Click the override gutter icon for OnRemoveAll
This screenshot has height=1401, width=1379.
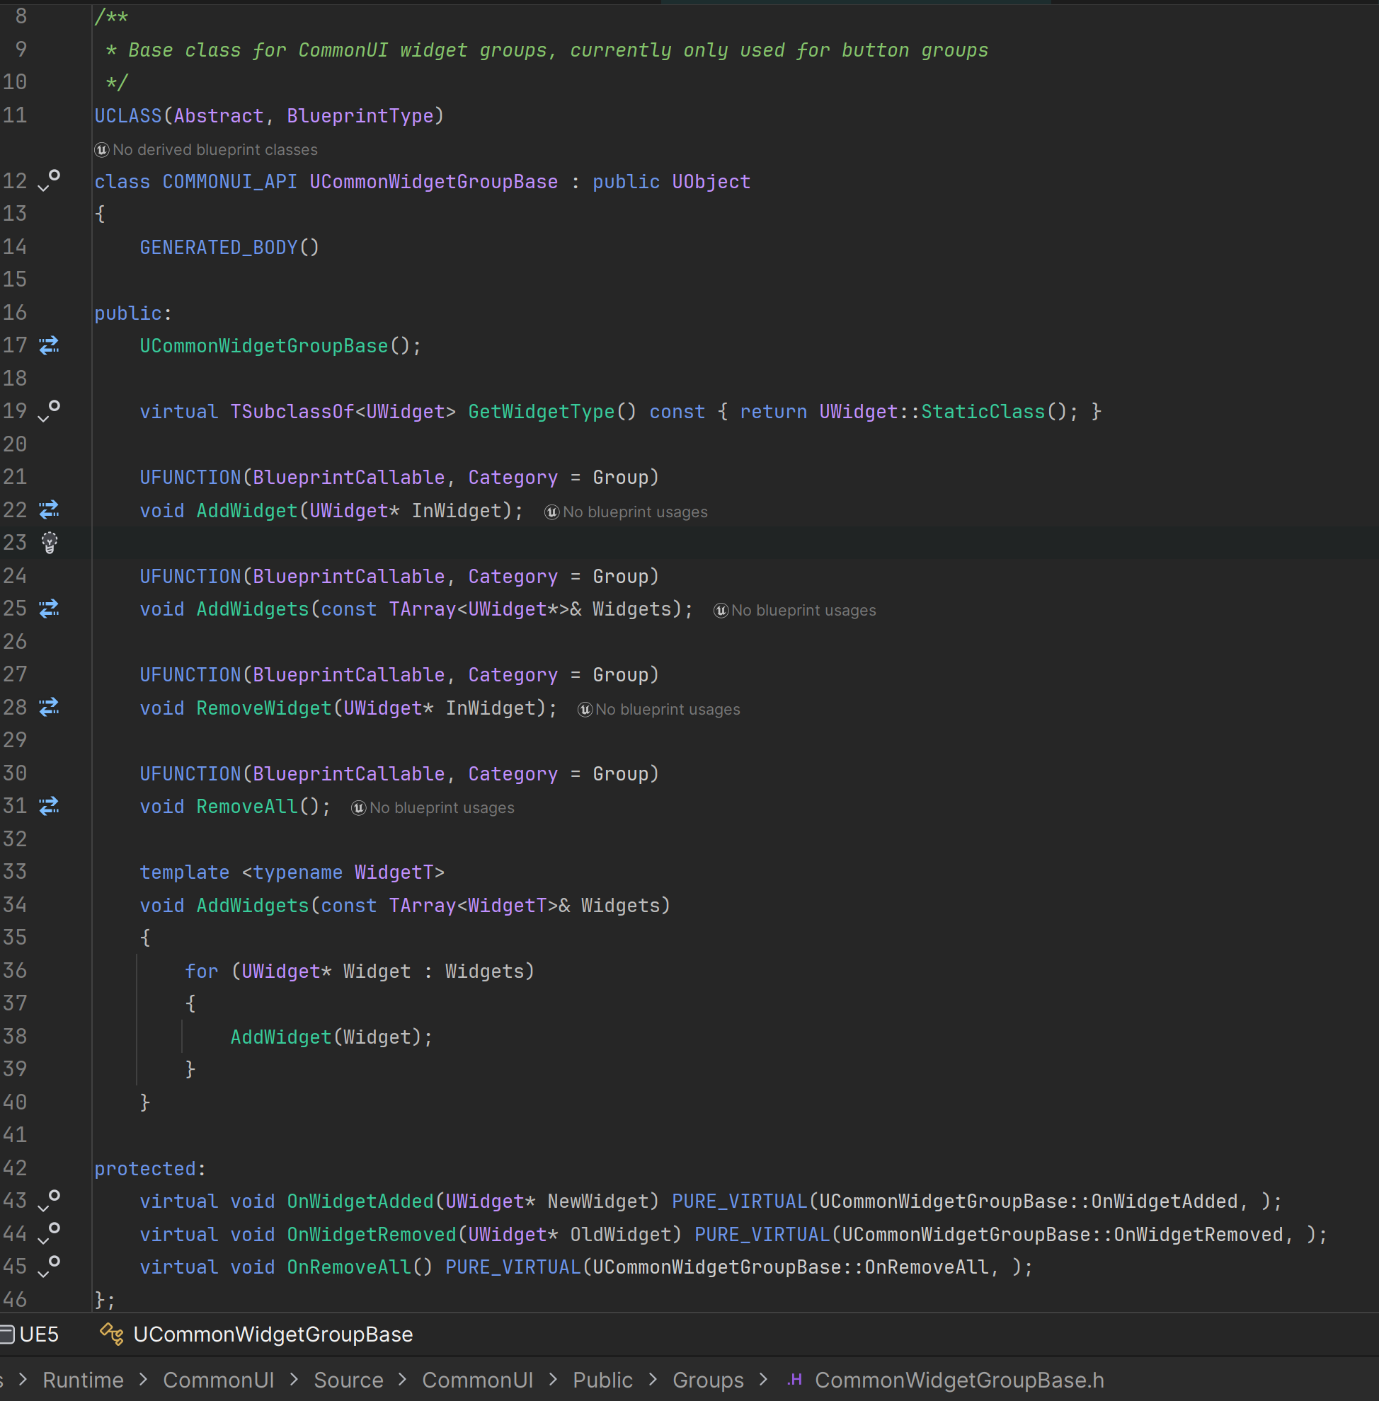click(x=50, y=1267)
